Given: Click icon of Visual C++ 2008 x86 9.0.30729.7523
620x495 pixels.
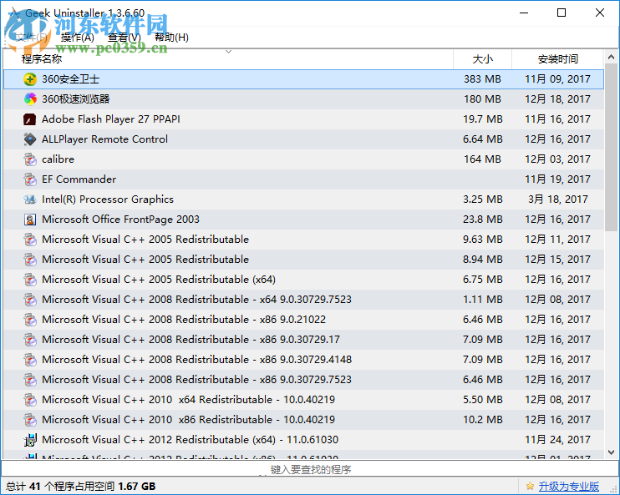Looking at the screenshot, I should pos(30,380).
